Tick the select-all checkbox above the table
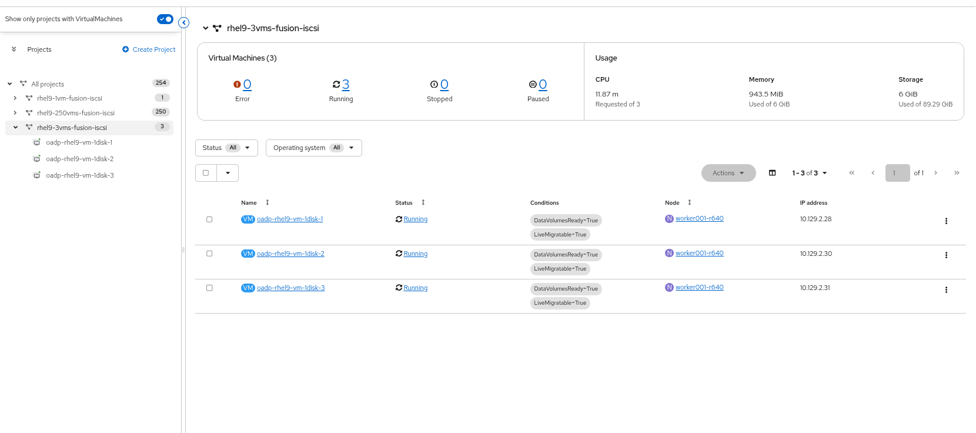Image resolution: width=976 pixels, height=433 pixels. pyautogui.click(x=206, y=173)
